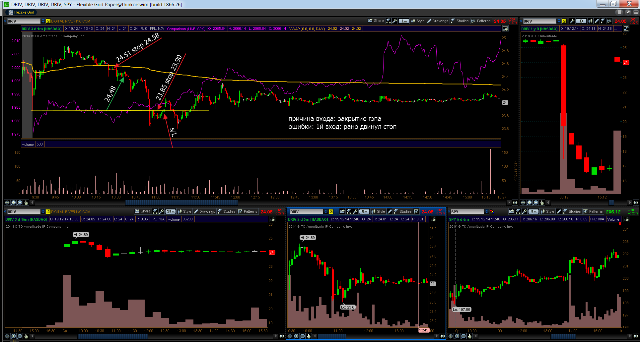Screen dimensions: 640x342
Task: Open Studies in 15m DRIV chart
Action: point(227,211)
